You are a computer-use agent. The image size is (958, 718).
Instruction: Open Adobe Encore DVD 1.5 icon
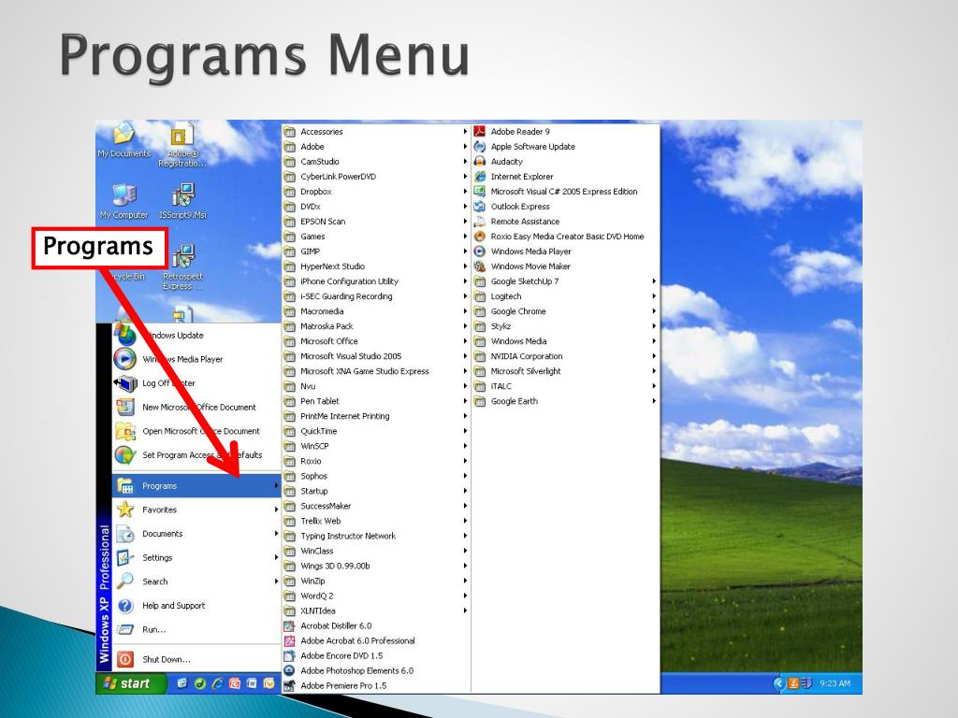(290, 655)
